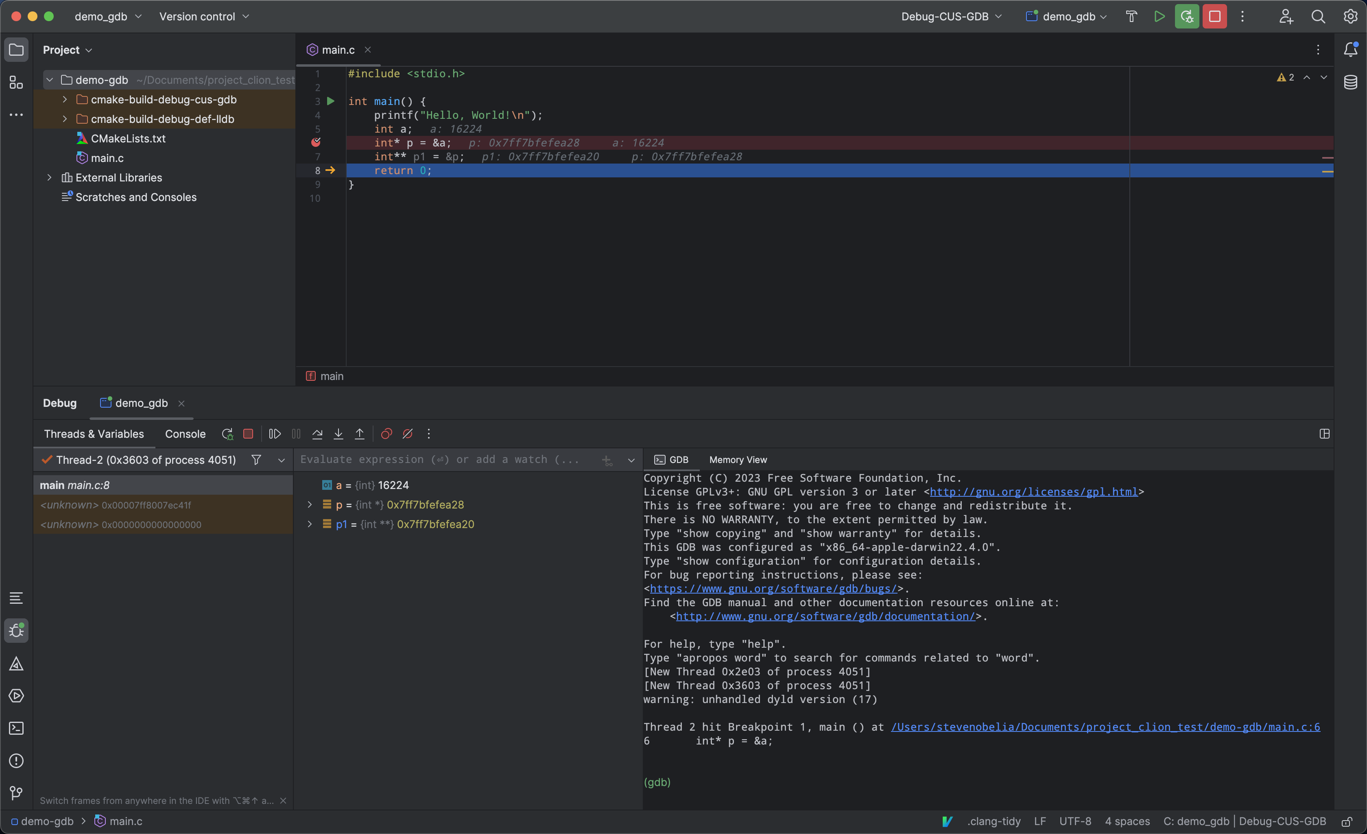1367x834 pixels.
Task: Click the Step Out debug icon
Action: point(360,434)
